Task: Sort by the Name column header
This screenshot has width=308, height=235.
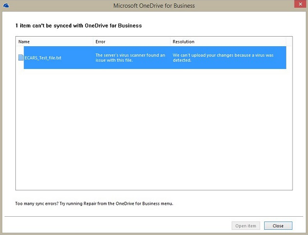Action: click(54, 41)
